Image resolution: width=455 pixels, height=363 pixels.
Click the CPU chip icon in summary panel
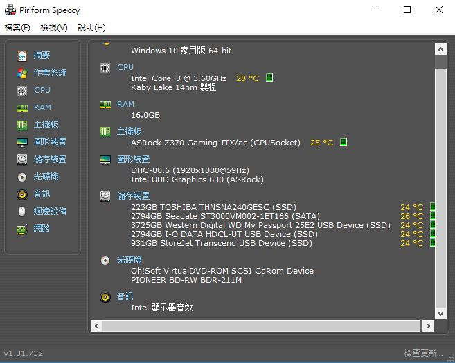pyautogui.click(x=105, y=68)
